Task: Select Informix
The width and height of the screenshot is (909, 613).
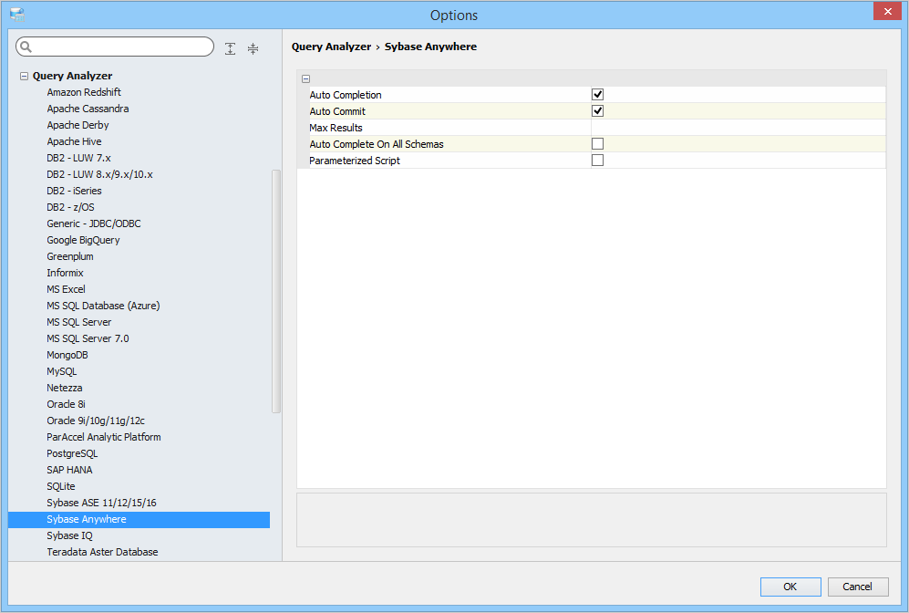Action: pos(65,273)
